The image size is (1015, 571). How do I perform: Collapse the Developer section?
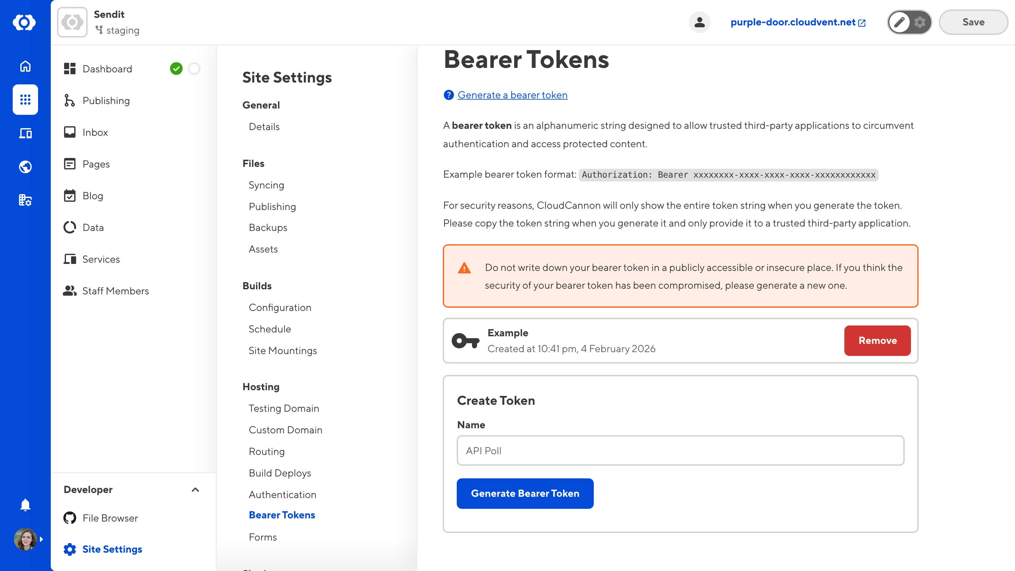tap(196, 490)
